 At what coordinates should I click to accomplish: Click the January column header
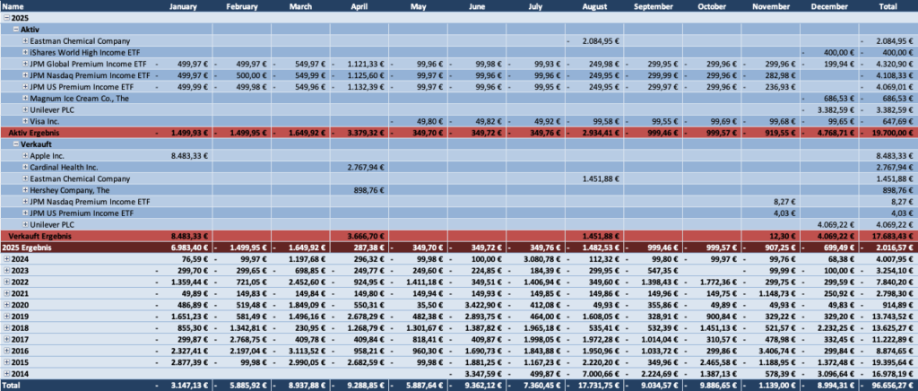182,6
